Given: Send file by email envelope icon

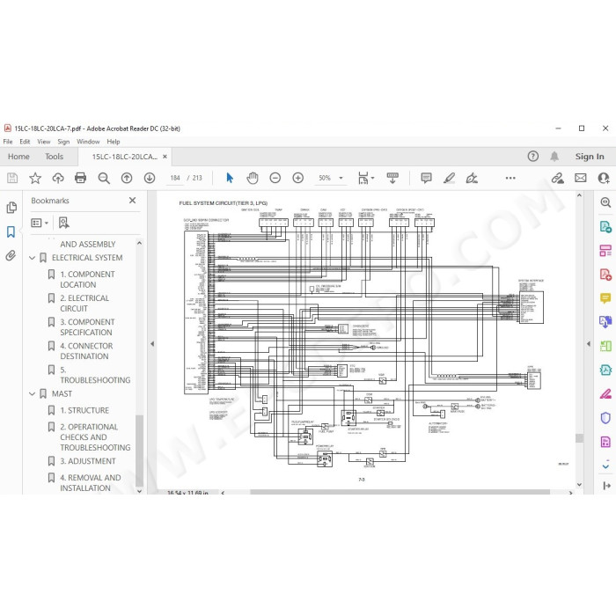Looking at the screenshot, I should pos(580,178).
